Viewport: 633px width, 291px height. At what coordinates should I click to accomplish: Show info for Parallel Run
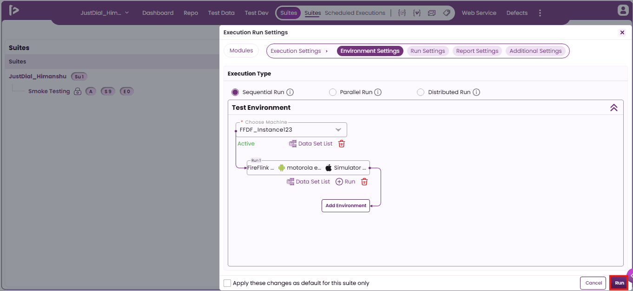[378, 92]
